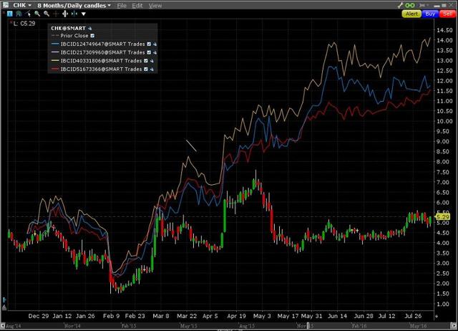Click the timeline scrollbar left arrow

click(3, 325)
